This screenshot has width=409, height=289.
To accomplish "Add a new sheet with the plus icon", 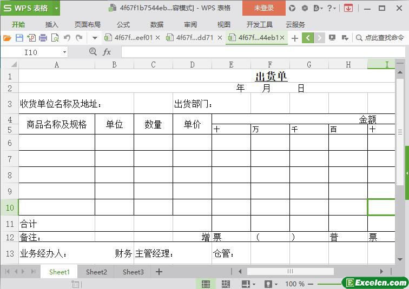I will point(159,272).
